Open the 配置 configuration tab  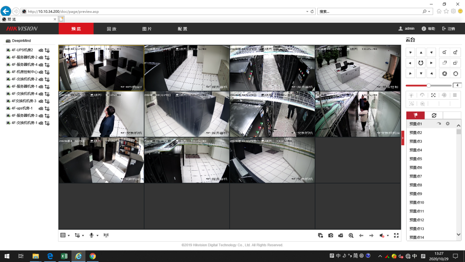click(x=182, y=29)
